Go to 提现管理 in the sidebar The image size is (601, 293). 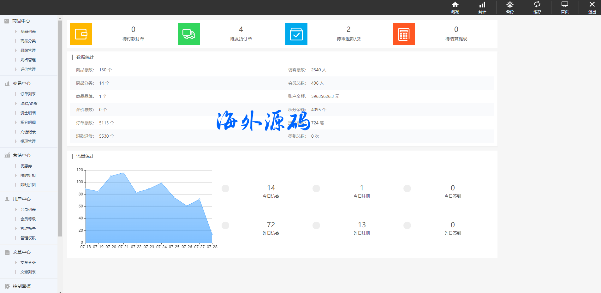click(x=28, y=141)
